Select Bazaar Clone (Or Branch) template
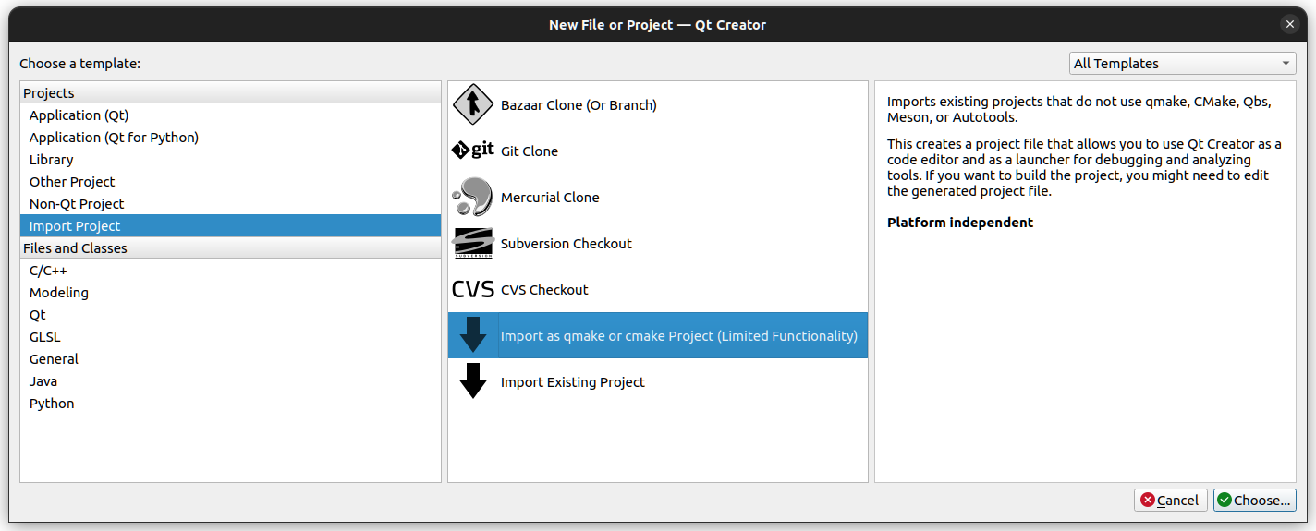1316x531 pixels. (658, 104)
